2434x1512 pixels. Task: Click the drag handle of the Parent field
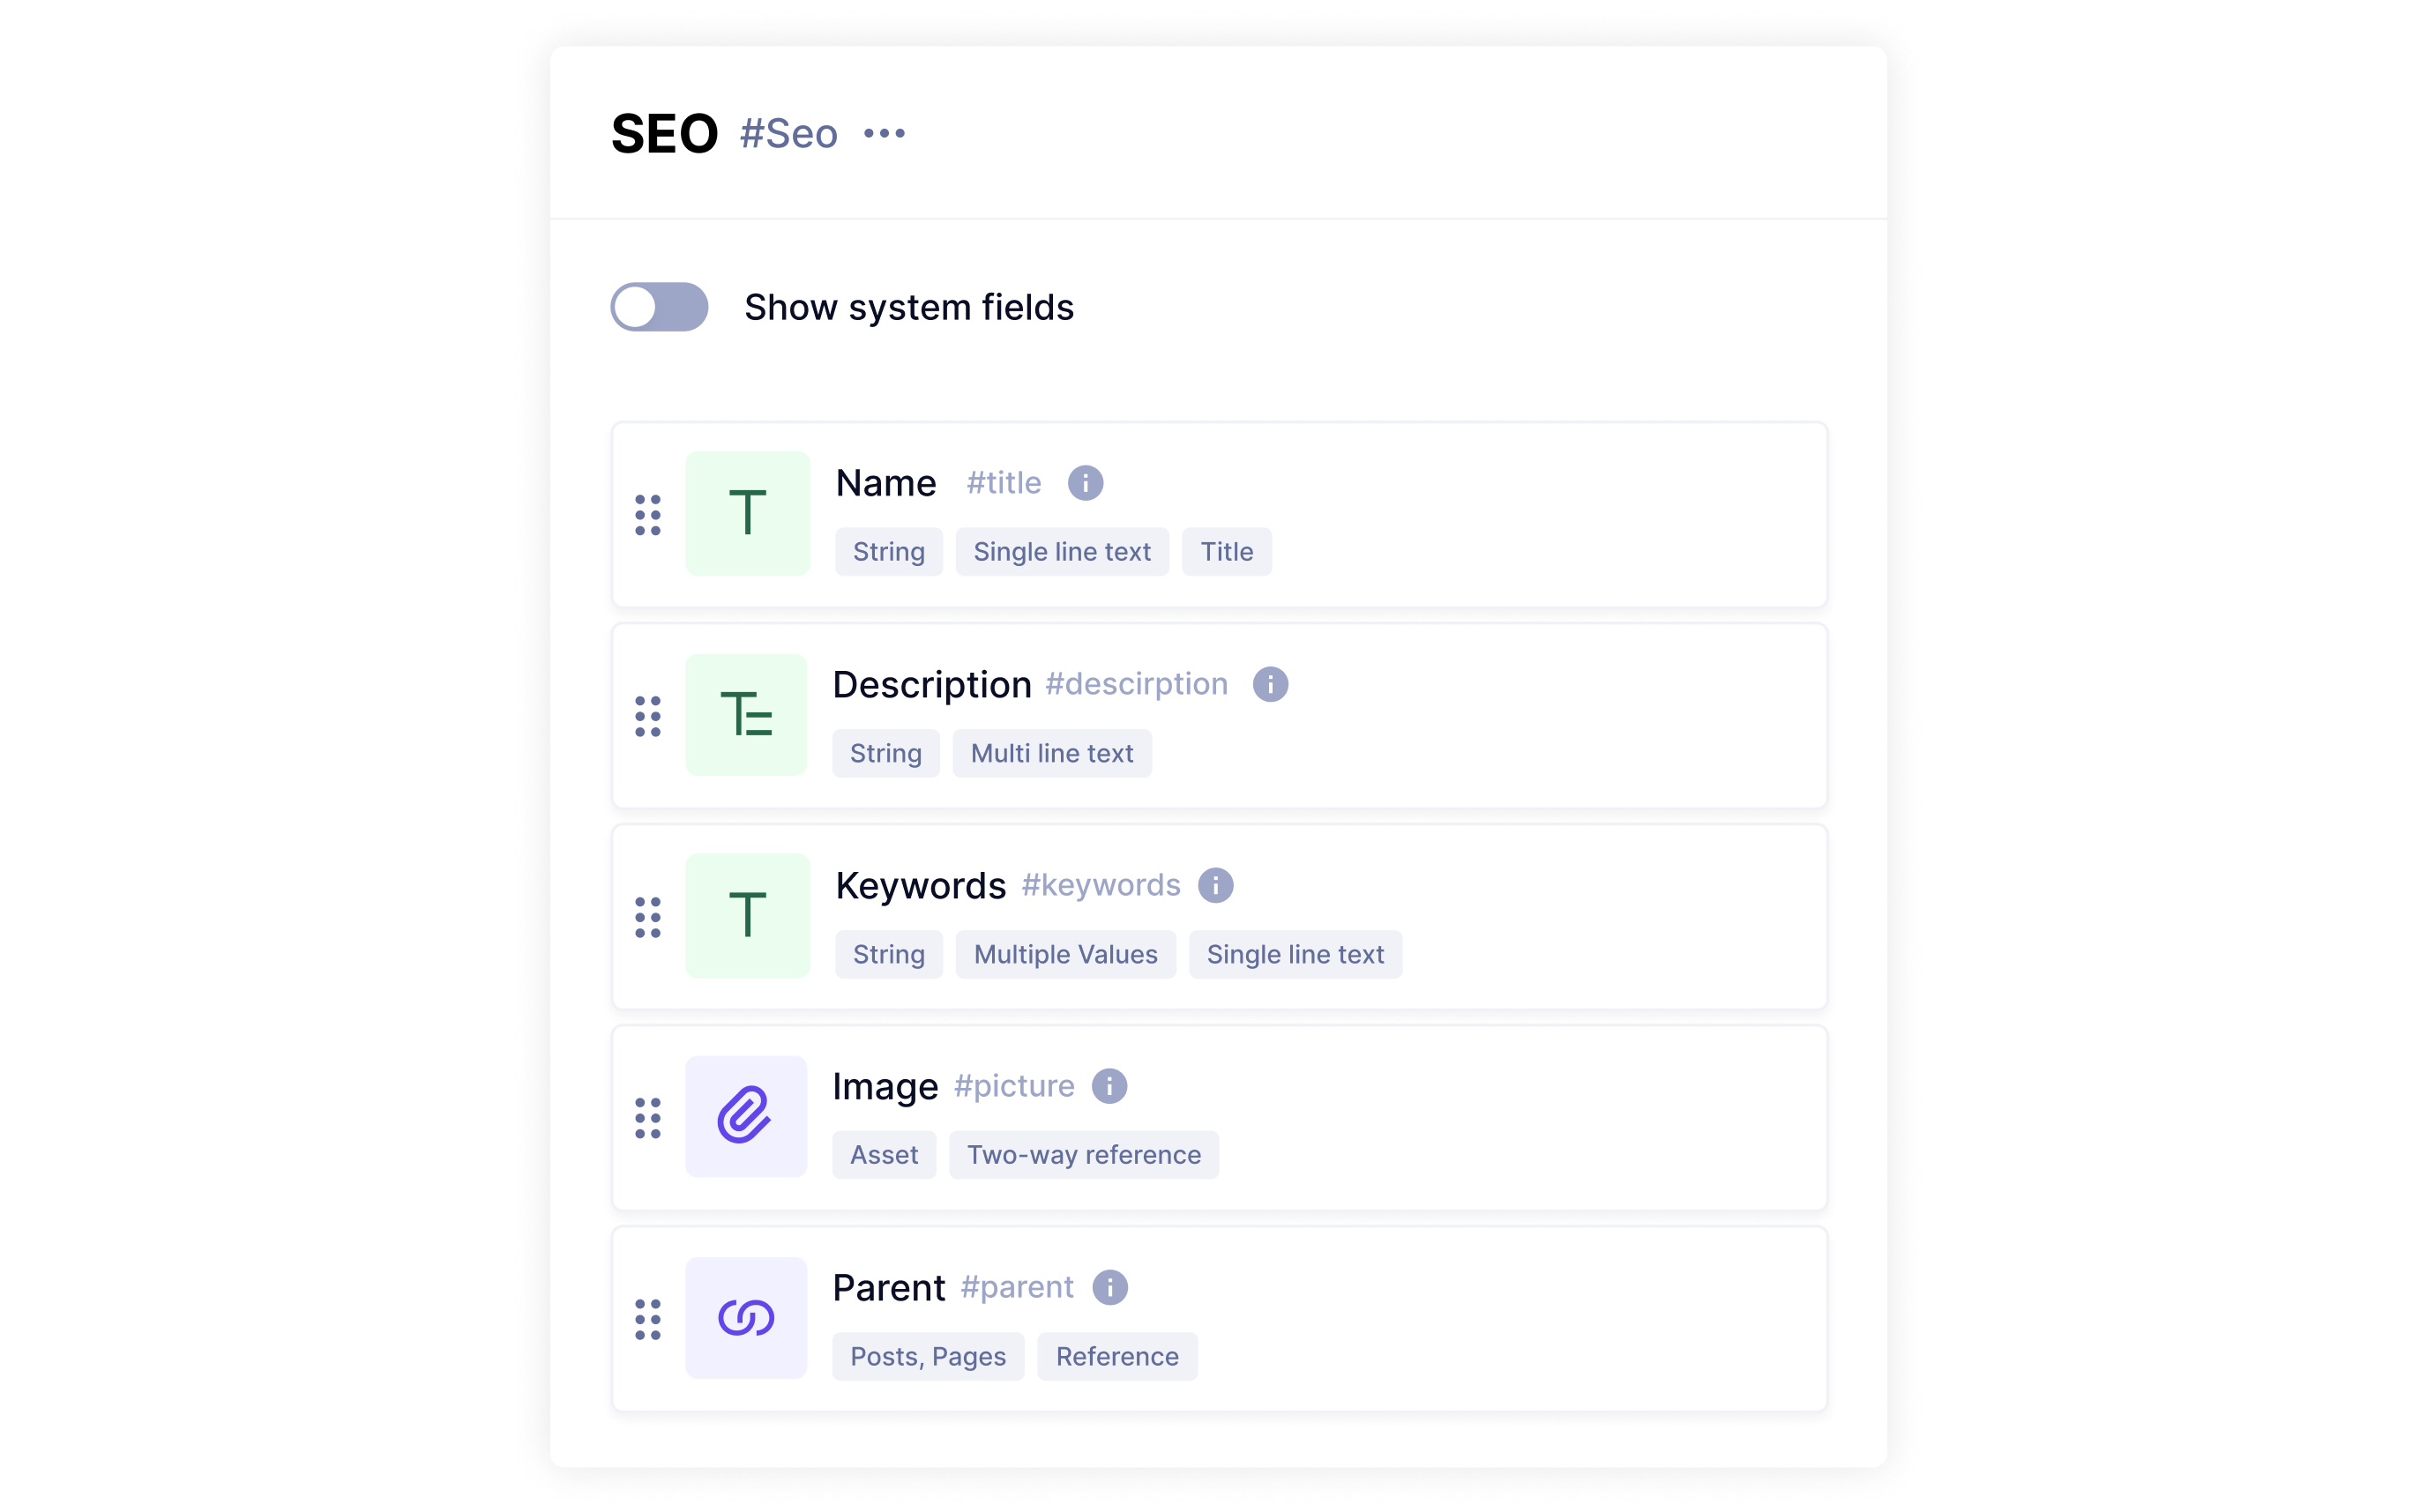(x=648, y=1320)
